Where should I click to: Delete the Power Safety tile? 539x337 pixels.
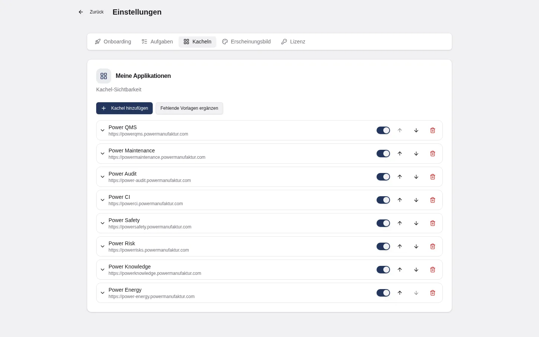point(433,223)
